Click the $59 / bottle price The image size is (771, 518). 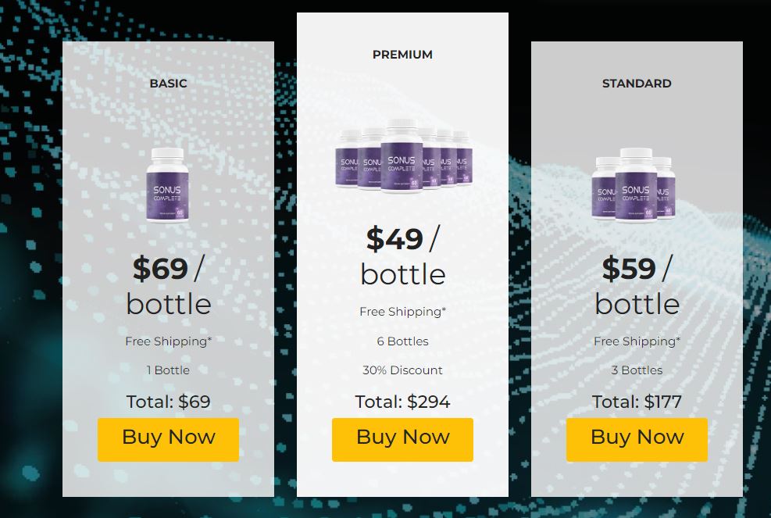(x=637, y=286)
